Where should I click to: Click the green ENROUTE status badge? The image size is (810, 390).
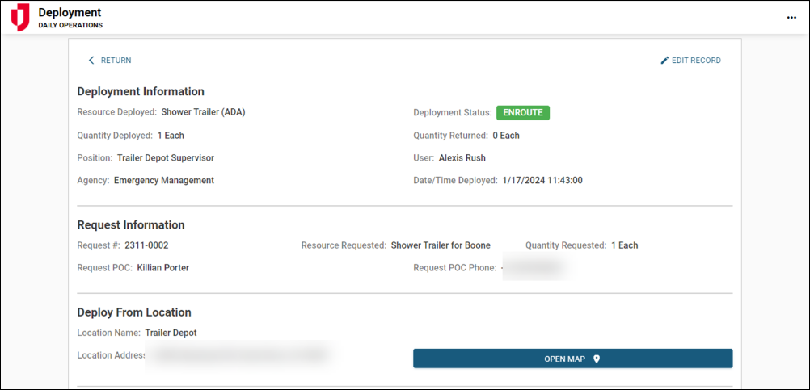coord(522,113)
